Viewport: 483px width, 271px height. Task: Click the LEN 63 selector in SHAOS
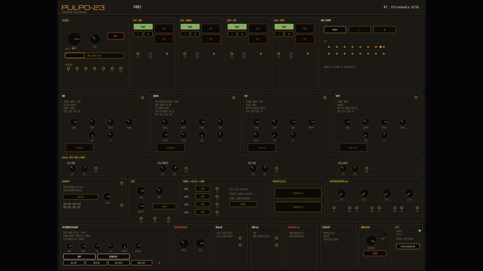80,197
